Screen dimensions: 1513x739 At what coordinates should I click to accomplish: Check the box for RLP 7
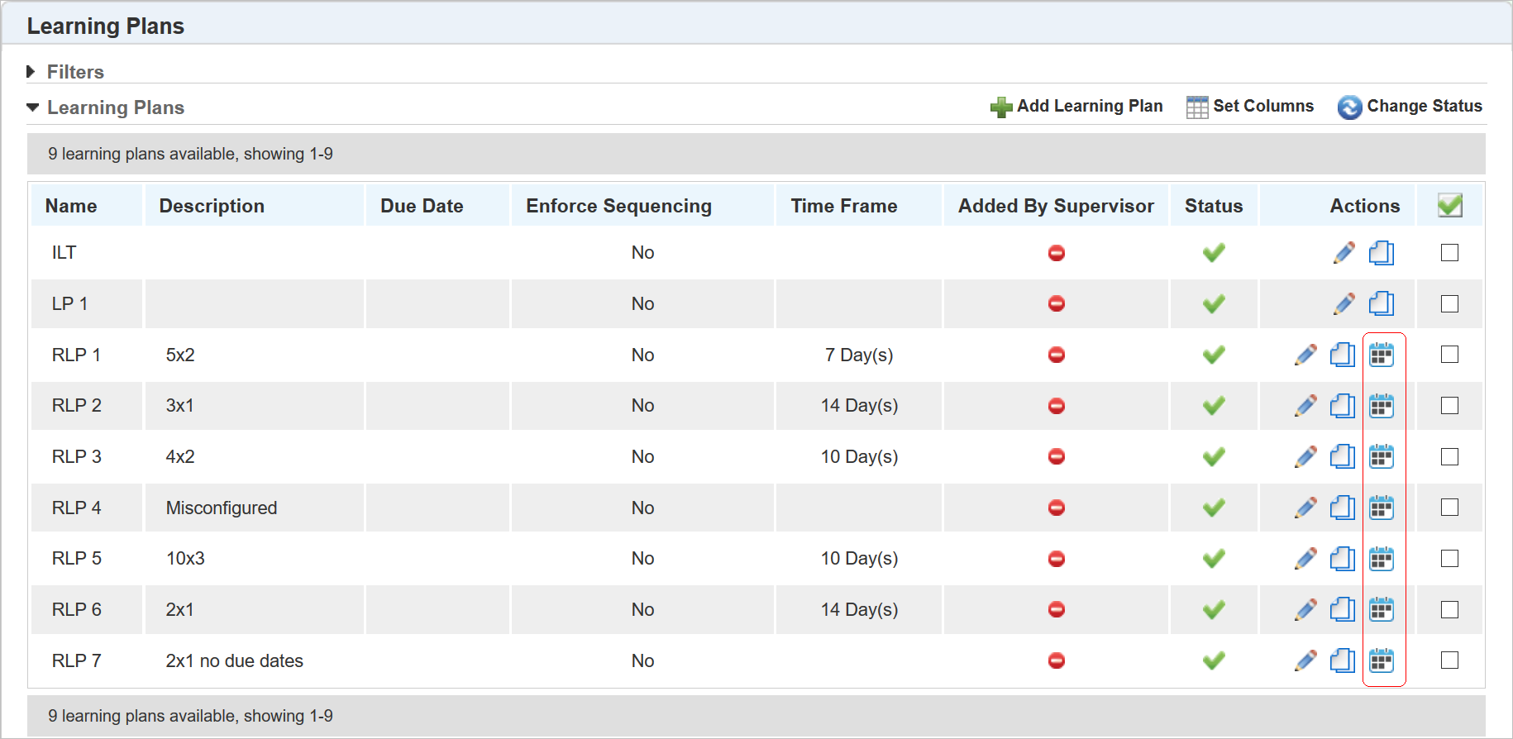coord(1449,660)
